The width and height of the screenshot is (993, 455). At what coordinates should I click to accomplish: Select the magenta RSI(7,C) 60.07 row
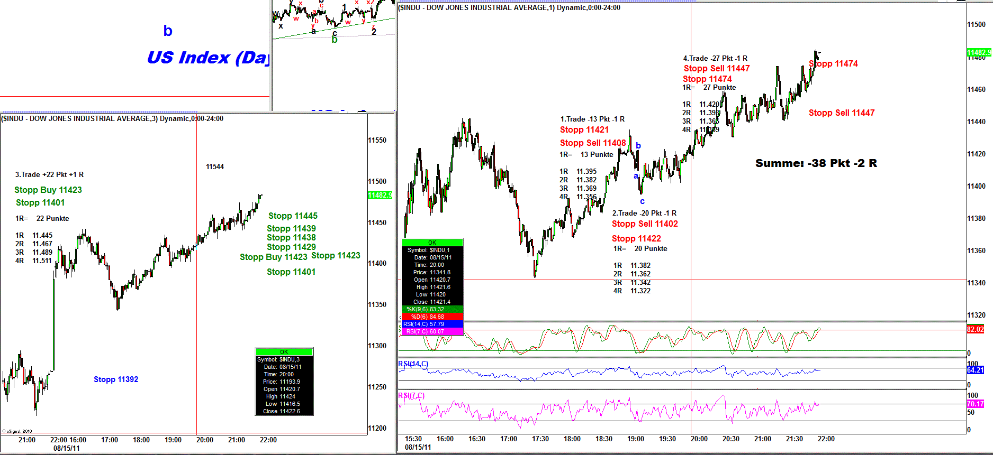[x=432, y=331]
